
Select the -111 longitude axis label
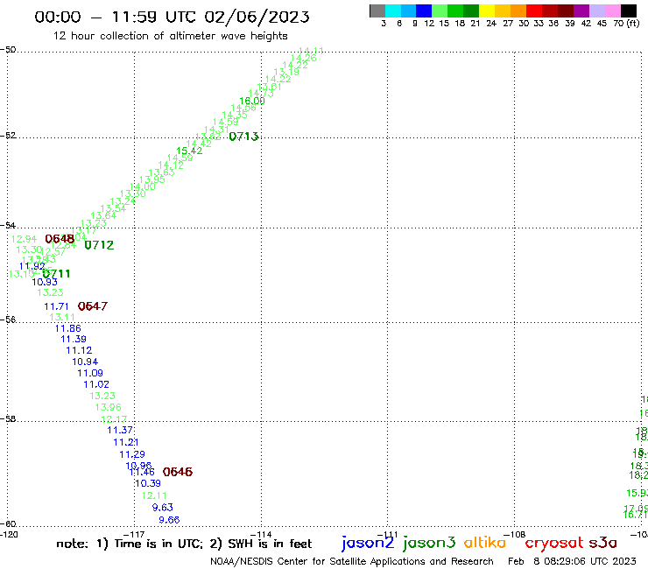[x=388, y=534]
